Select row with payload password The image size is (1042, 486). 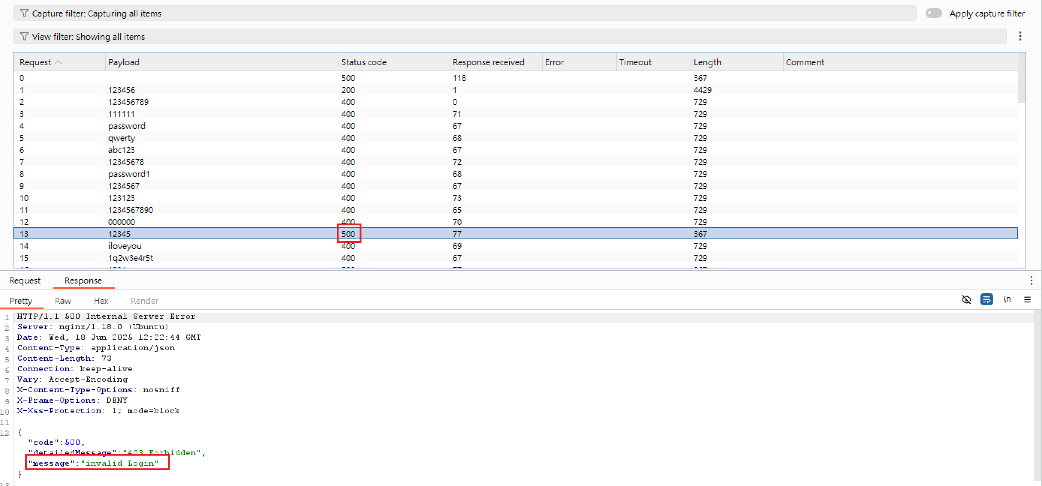[516, 126]
